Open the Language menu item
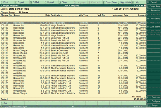This screenshot has height=108, width=161. pyautogui.click(x=80, y=2)
